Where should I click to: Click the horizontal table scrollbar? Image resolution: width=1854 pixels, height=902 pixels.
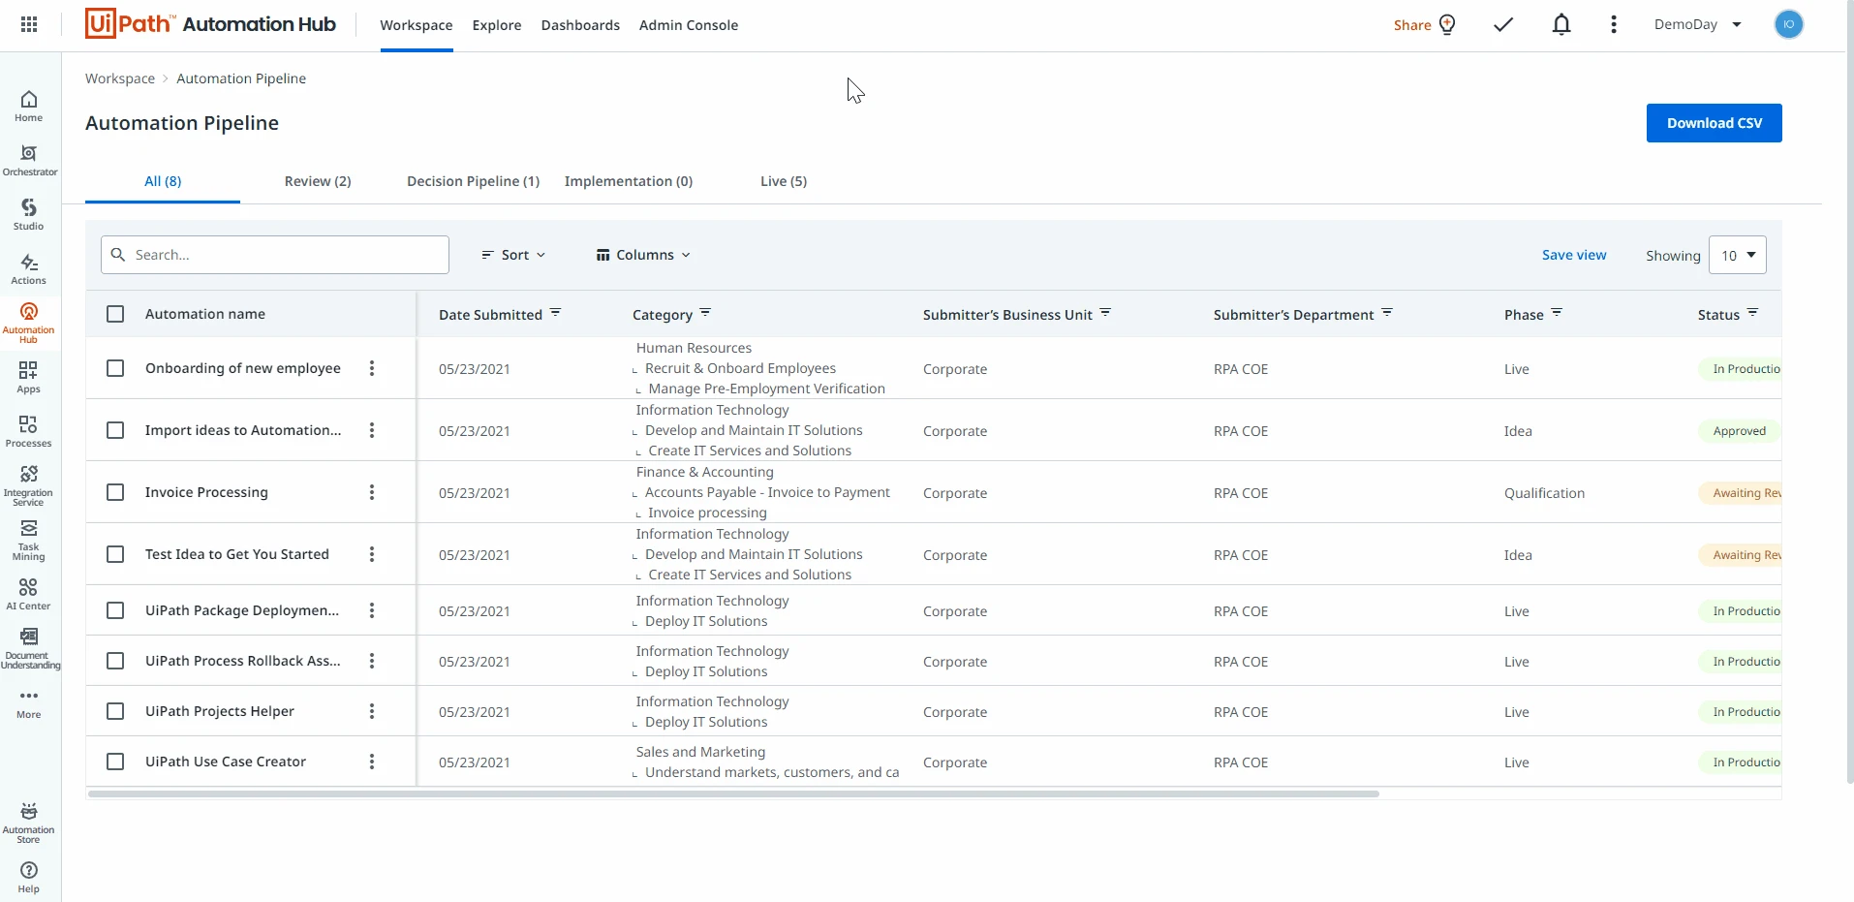tap(733, 793)
